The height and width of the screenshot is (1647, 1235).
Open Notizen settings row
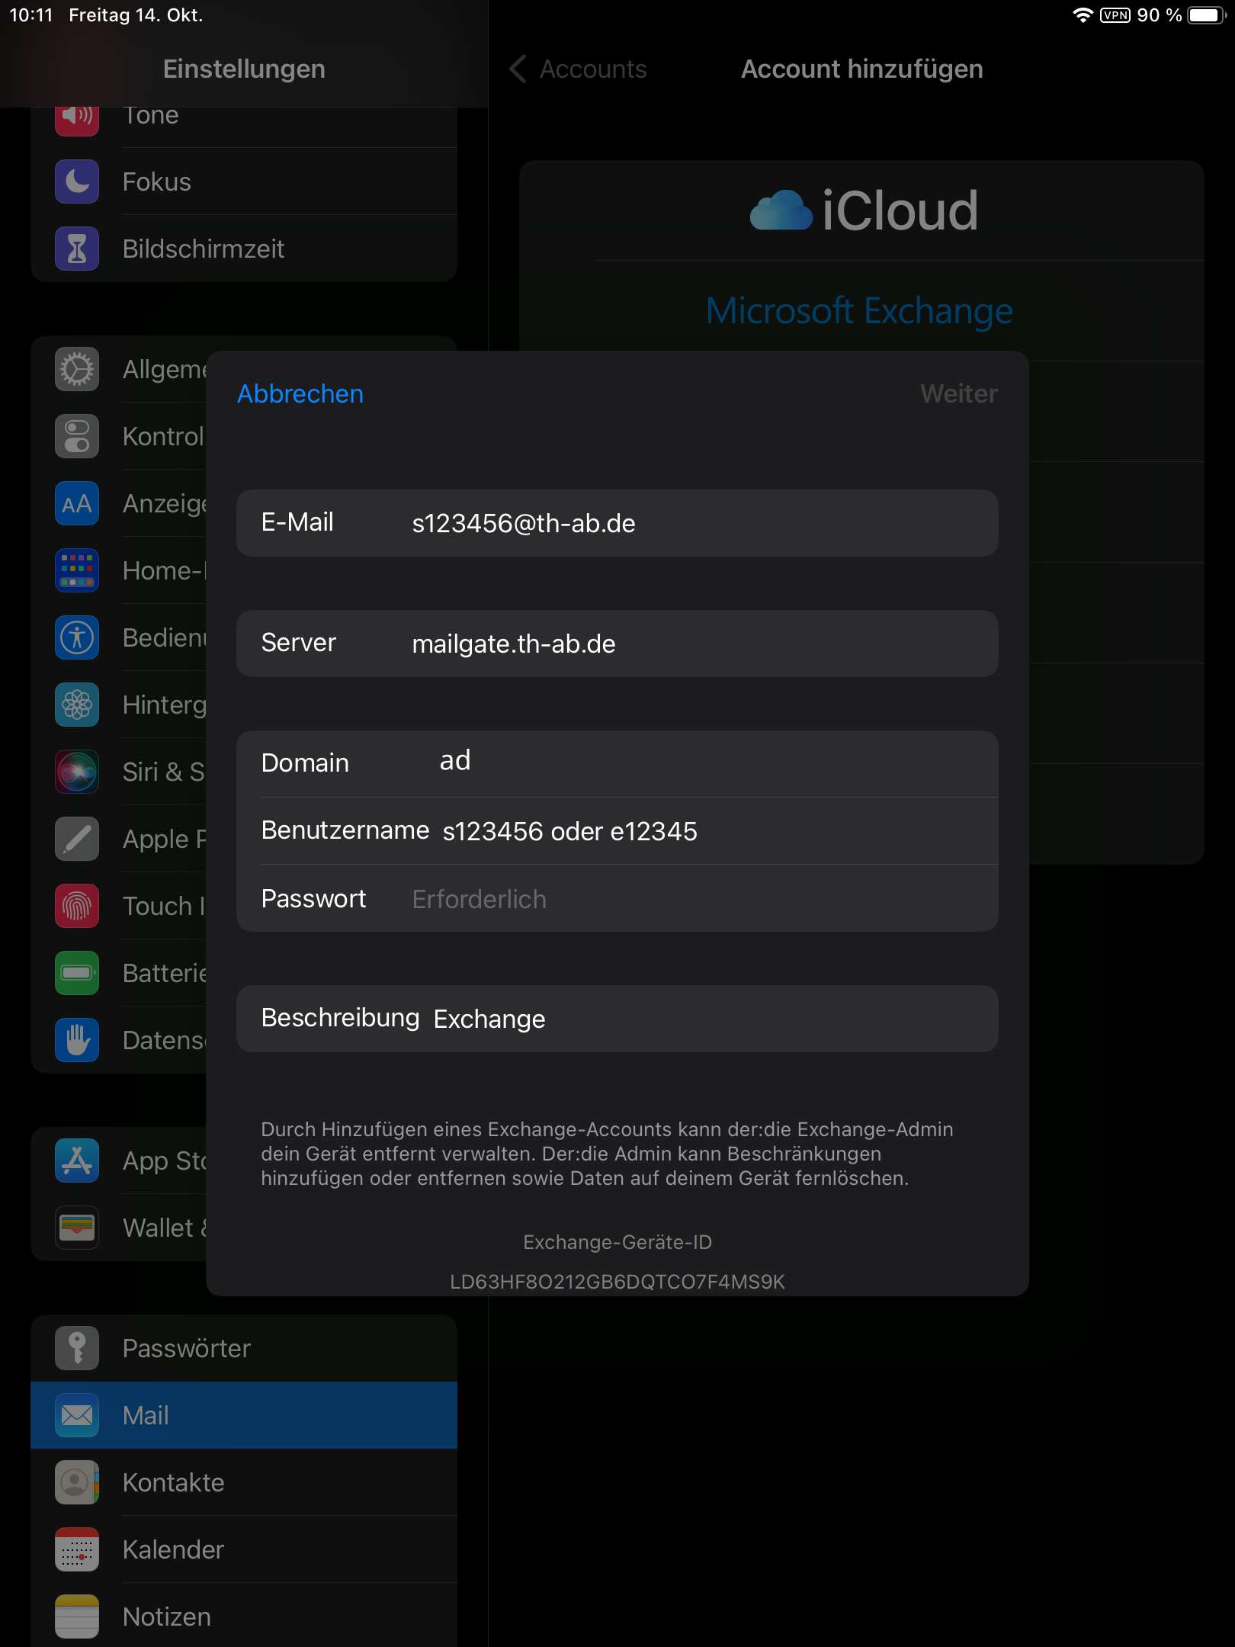point(244,1616)
